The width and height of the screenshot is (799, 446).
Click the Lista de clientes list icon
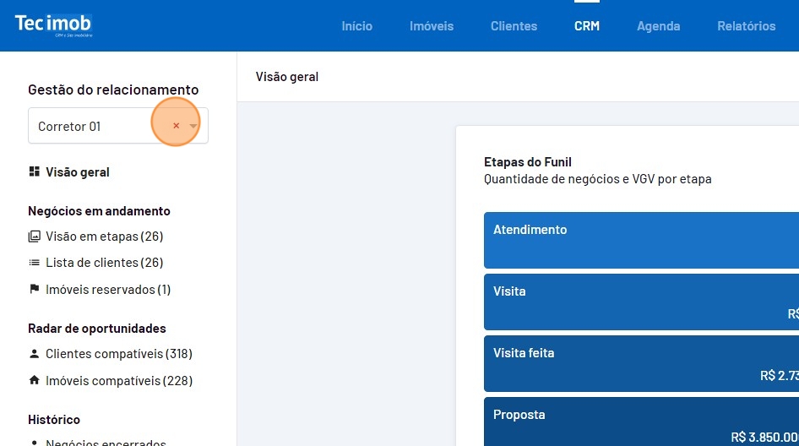[34, 263]
